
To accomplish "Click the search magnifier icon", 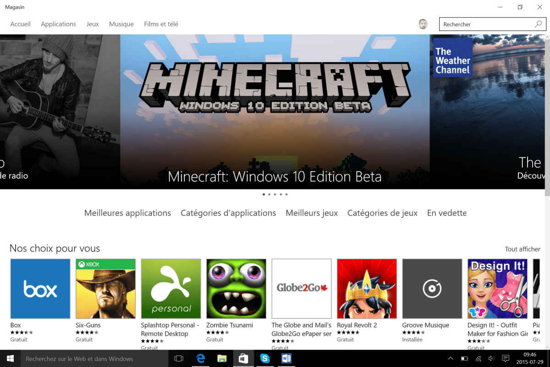I will [x=538, y=24].
